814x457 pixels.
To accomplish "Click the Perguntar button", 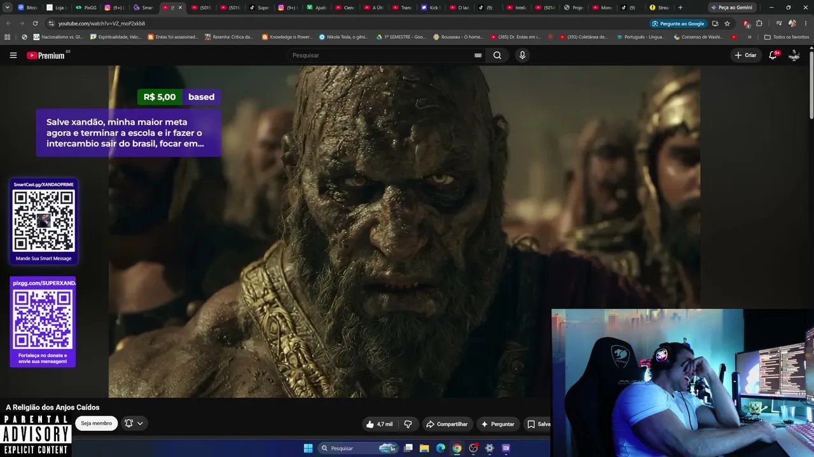I will [497, 424].
